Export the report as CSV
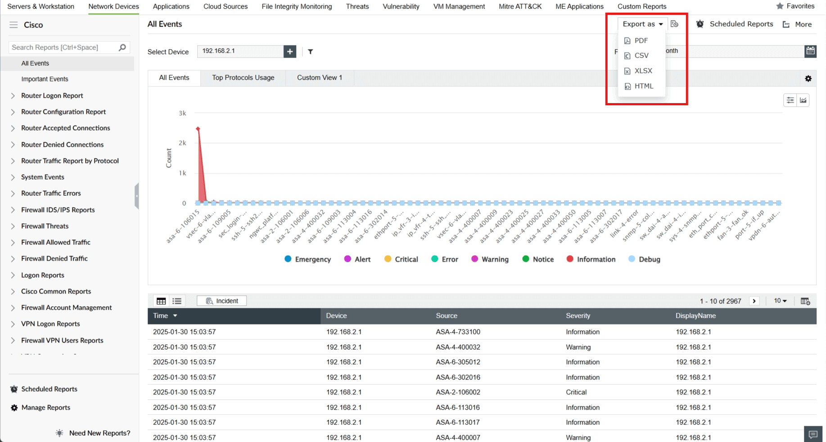This screenshot has height=442, width=826. pyautogui.click(x=641, y=55)
